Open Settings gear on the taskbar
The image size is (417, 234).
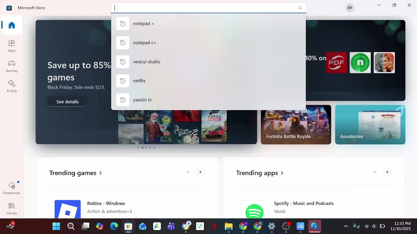coord(272,226)
